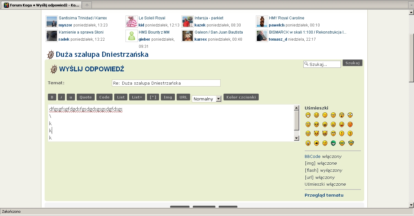
Task: Open the Kolor czcionki color picker
Action: tap(241, 97)
